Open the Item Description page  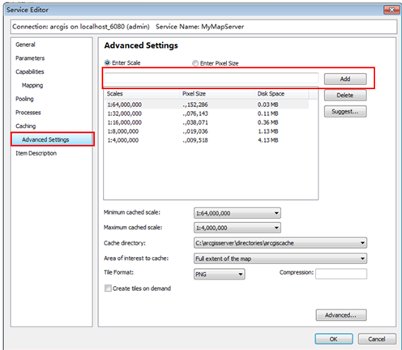[36, 153]
